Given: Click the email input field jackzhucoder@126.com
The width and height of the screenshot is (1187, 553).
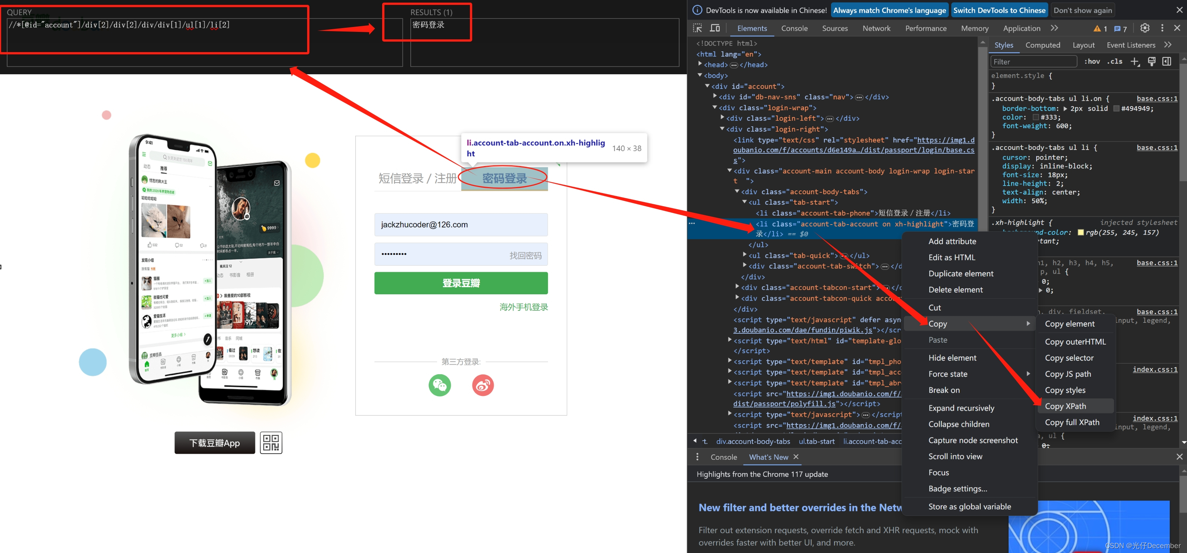Looking at the screenshot, I should click(x=462, y=224).
